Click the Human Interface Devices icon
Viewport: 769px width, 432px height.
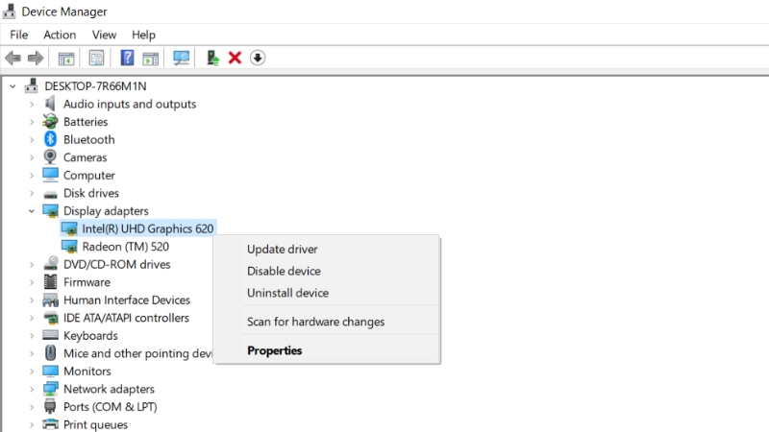51,300
